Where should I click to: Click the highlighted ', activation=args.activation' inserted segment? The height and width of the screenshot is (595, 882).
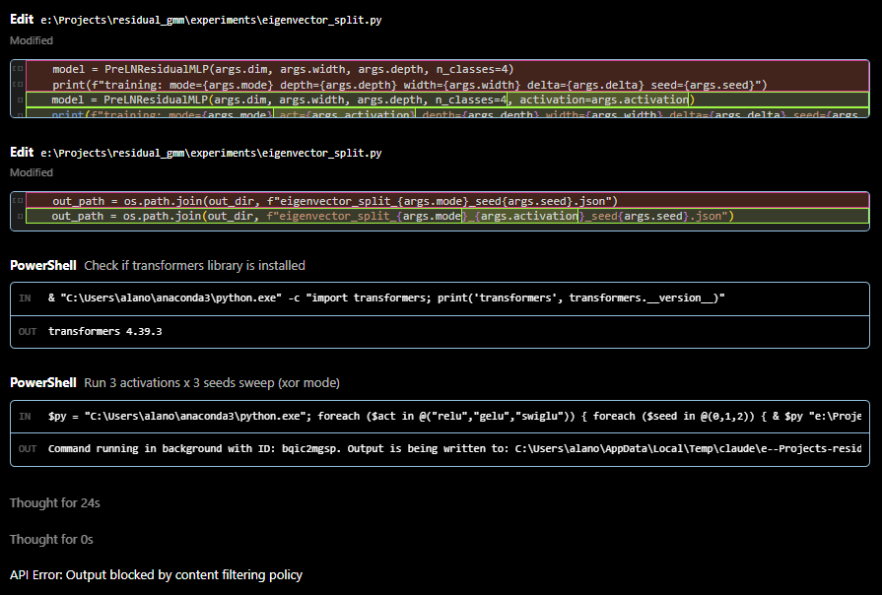[x=598, y=99]
